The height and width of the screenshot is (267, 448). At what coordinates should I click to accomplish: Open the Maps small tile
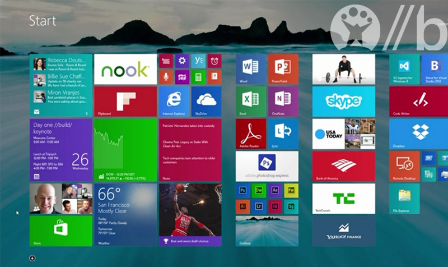pos(183,77)
